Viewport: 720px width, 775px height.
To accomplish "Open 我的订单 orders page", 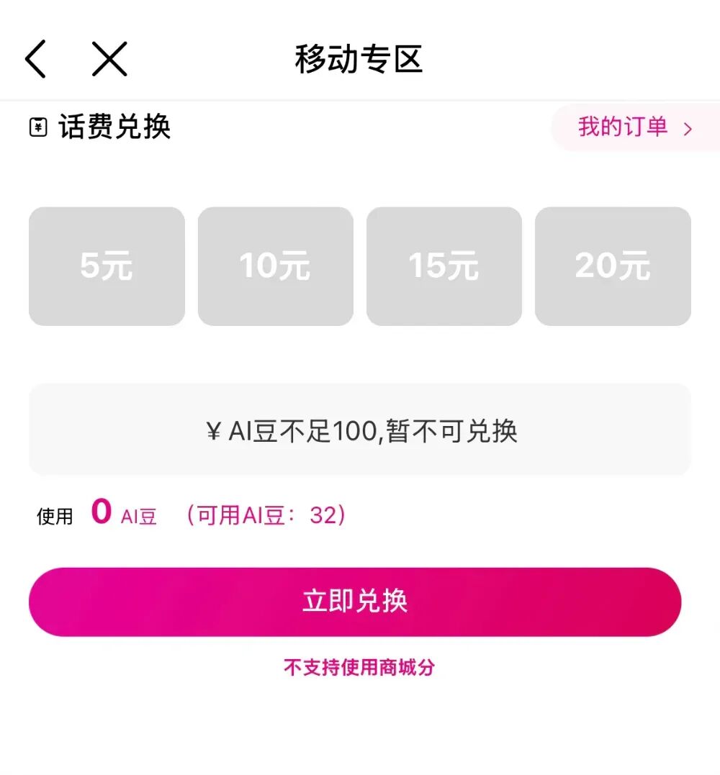I will tap(624, 127).
